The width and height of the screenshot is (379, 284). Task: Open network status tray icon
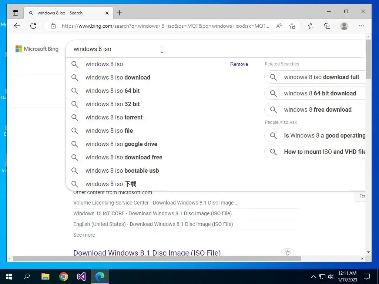322,277
